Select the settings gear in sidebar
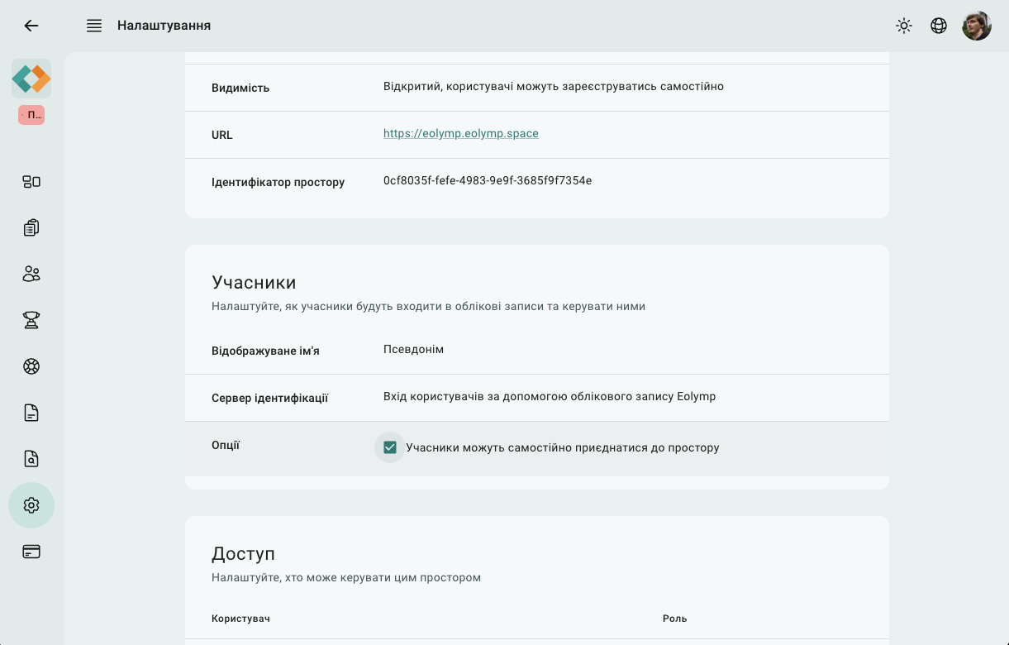 pos(31,505)
